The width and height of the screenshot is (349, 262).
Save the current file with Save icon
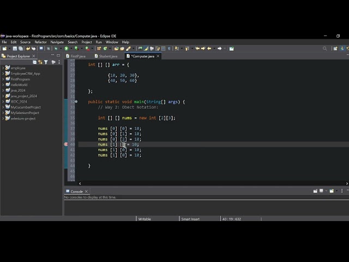click(15, 49)
